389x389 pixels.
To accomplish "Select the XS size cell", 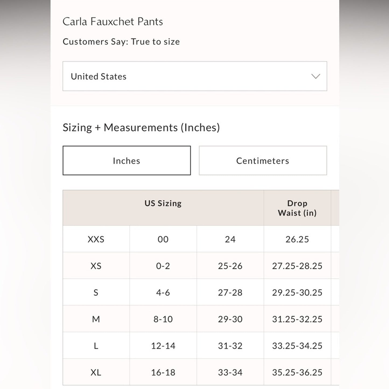I will pyautogui.click(x=96, y=266).
